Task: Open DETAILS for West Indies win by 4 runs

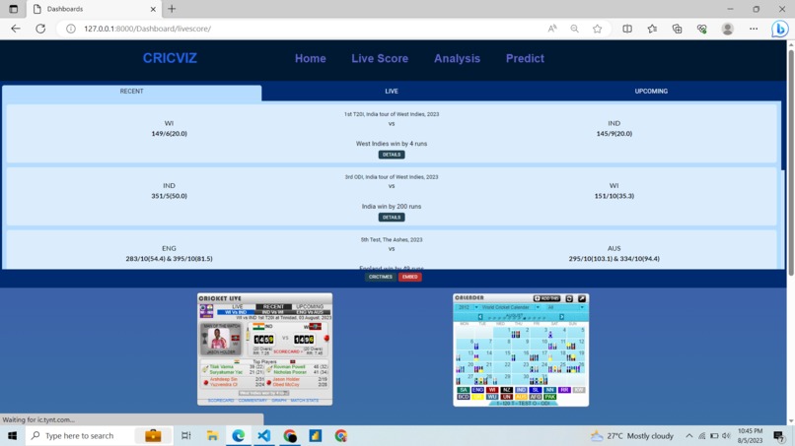Action: (392, 155)
